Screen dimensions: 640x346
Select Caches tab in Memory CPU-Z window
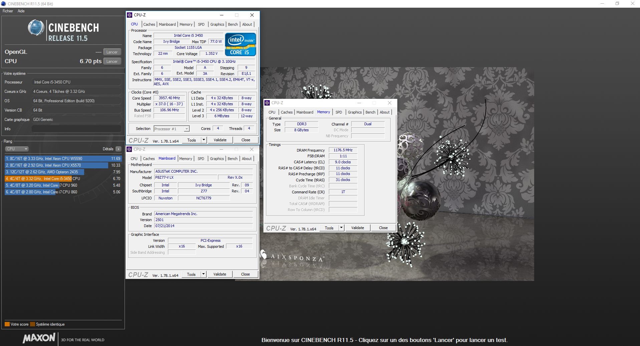(x=287, y=112)
